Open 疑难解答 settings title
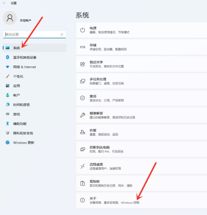 [96, 113]
